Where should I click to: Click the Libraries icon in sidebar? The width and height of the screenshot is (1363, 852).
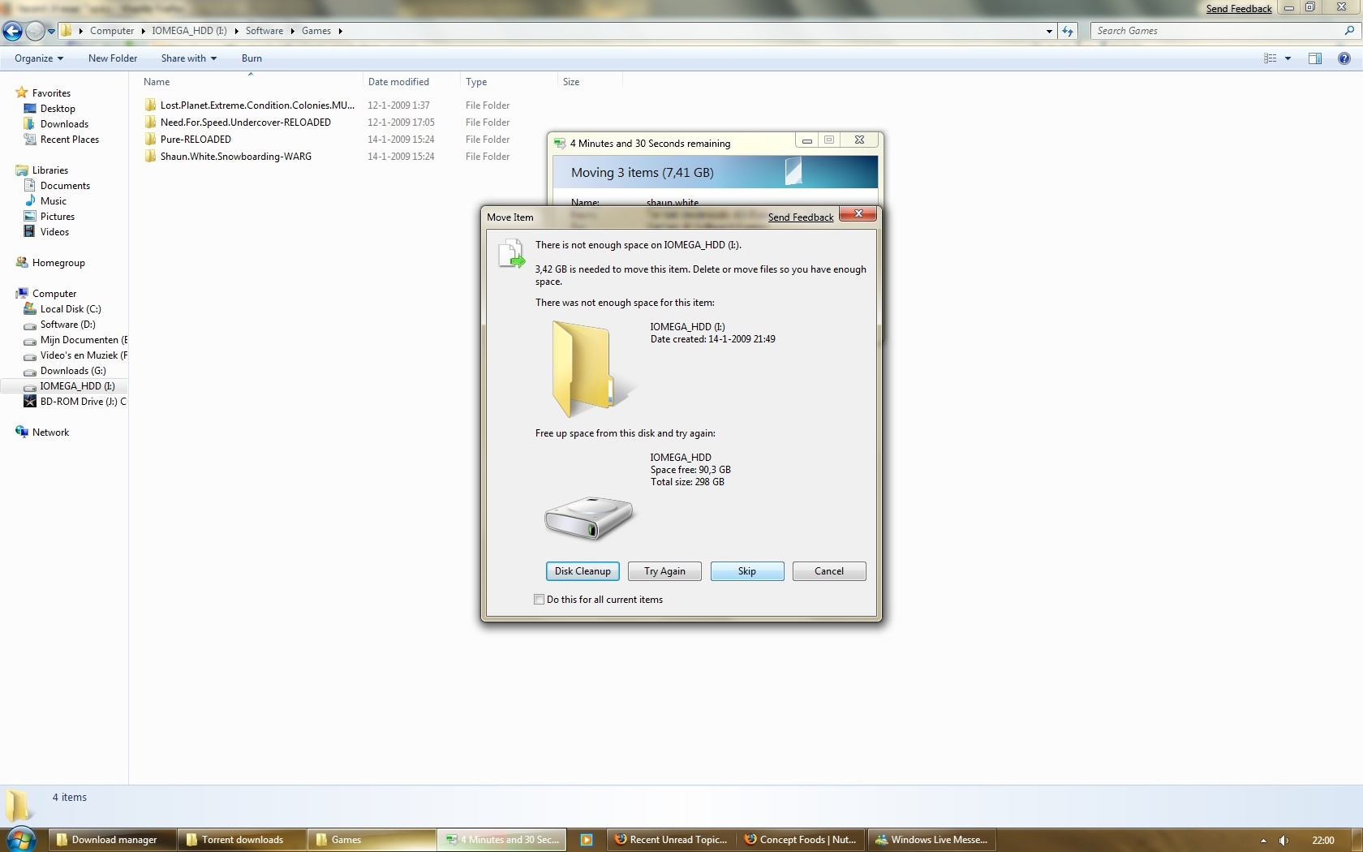(22, 170)
